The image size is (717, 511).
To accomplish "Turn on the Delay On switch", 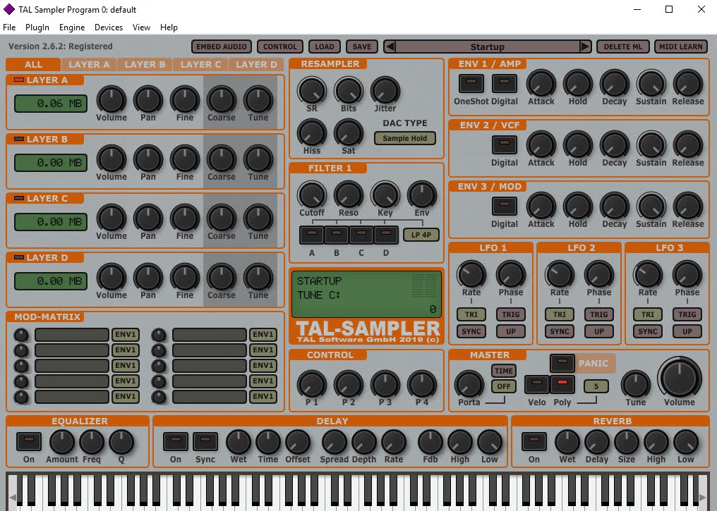I will click(176, 442).
